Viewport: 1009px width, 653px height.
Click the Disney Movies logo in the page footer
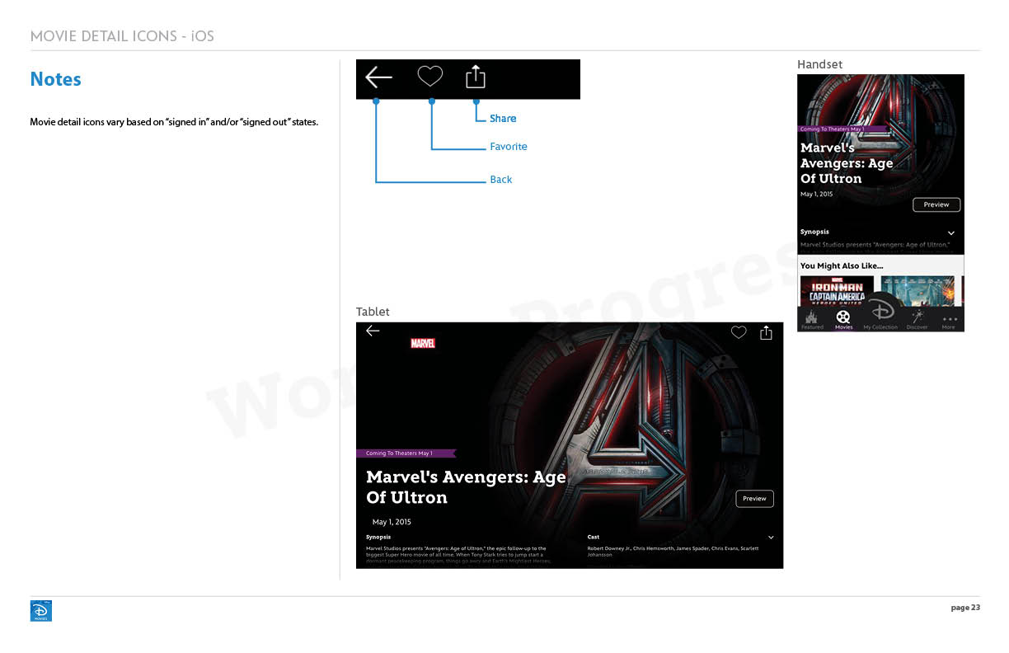[41, 611]
